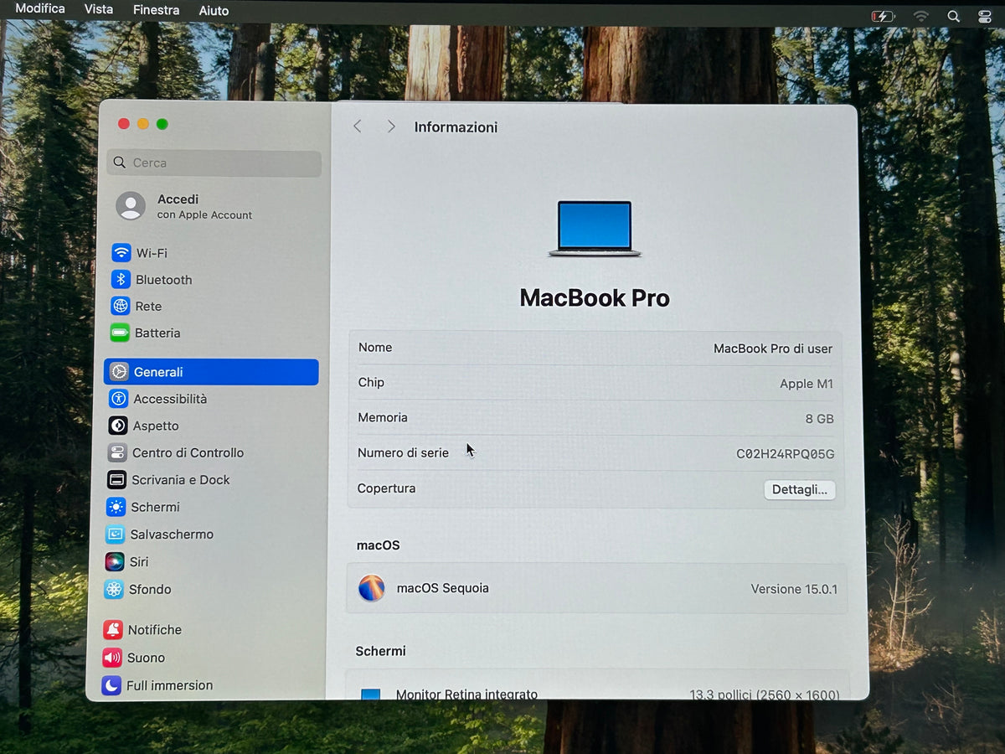Image resolution: width=1005 pixels, height=754 pixels.
Task: Go back with the left chevron
Action: pos(358,126)
